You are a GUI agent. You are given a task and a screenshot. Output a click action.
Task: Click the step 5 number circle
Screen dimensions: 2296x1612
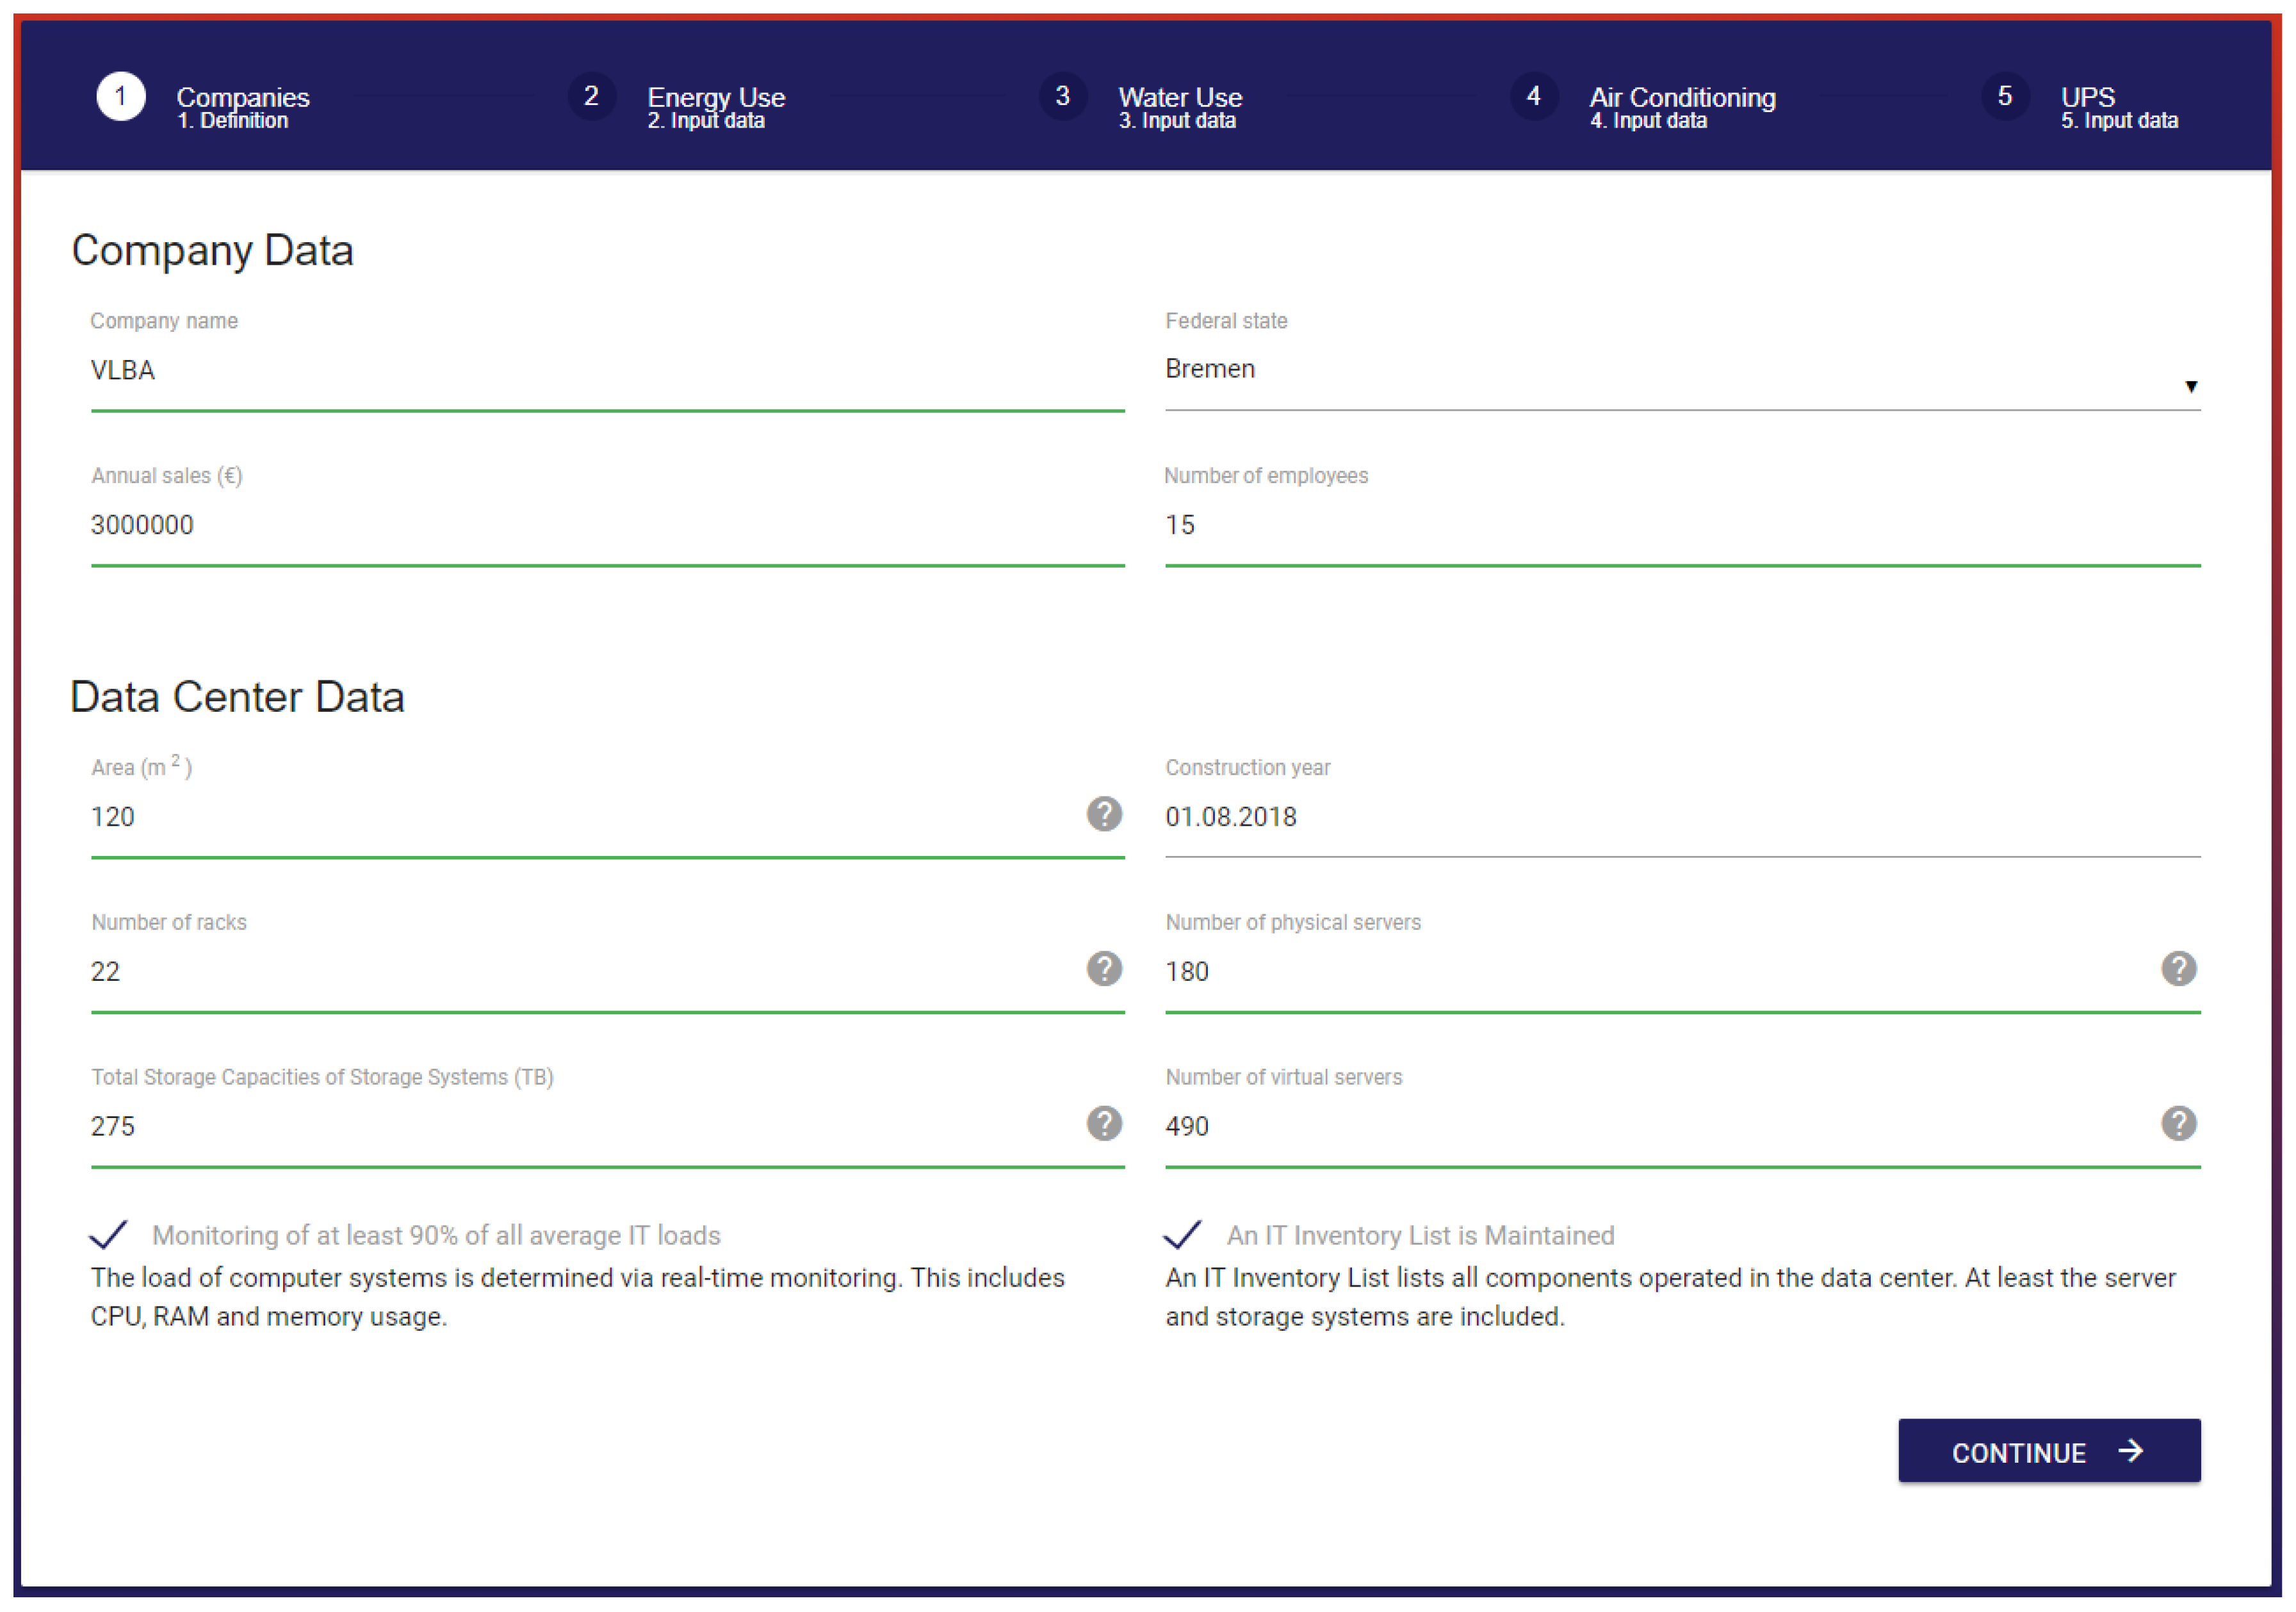coord(2004,96)
